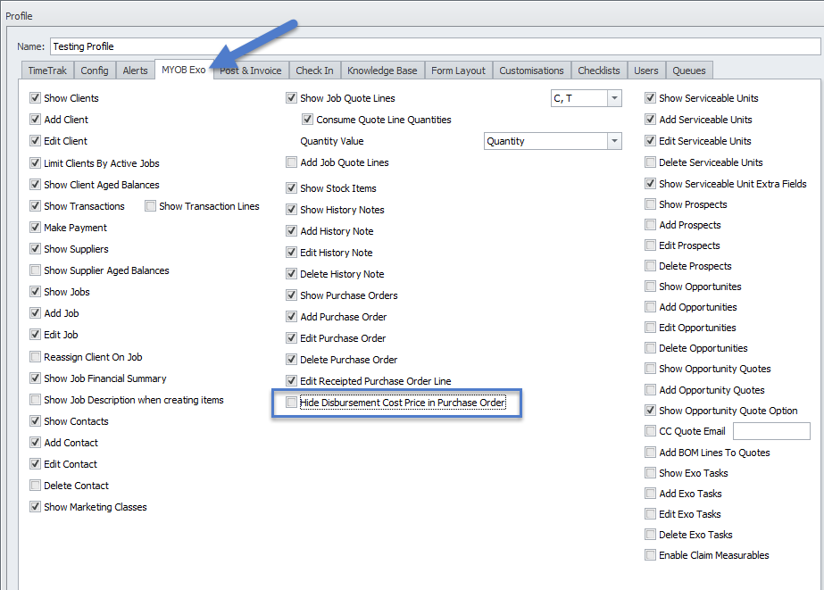Enable Show Supplier Aged Balances
This screenshot has height=590, width=824.
pos(36,270)
